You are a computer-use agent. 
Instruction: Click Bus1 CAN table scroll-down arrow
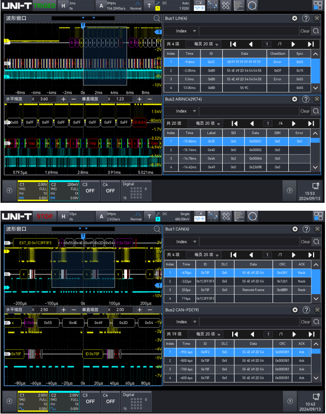[316, 299]
